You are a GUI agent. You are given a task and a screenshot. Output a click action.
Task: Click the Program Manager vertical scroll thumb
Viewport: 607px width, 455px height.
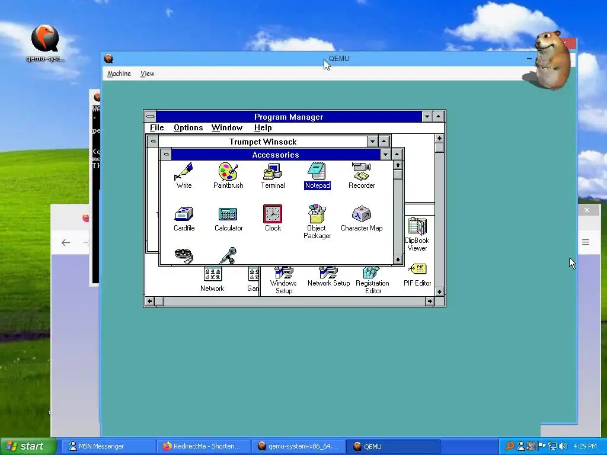click(439, 148)
